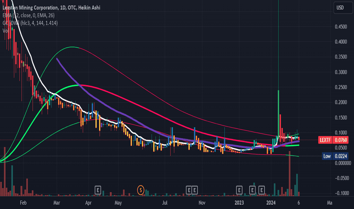Image resolution: width=354 pixels, height=209 pixels.
Task: Click the 0.1000 price axis value
Action: click(x=341, y=133)
